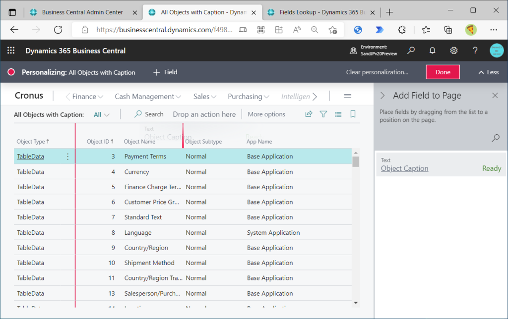The image size is (508, 319).
Task: Collapse the Add Field to Page pane
Action: [382, 96]
